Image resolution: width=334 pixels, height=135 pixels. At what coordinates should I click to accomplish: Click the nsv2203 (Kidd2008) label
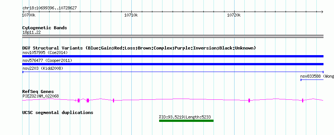tap(43, 68)
